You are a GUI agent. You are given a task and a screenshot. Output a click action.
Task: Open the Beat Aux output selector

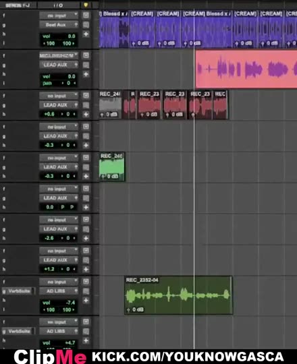point(59,25)
